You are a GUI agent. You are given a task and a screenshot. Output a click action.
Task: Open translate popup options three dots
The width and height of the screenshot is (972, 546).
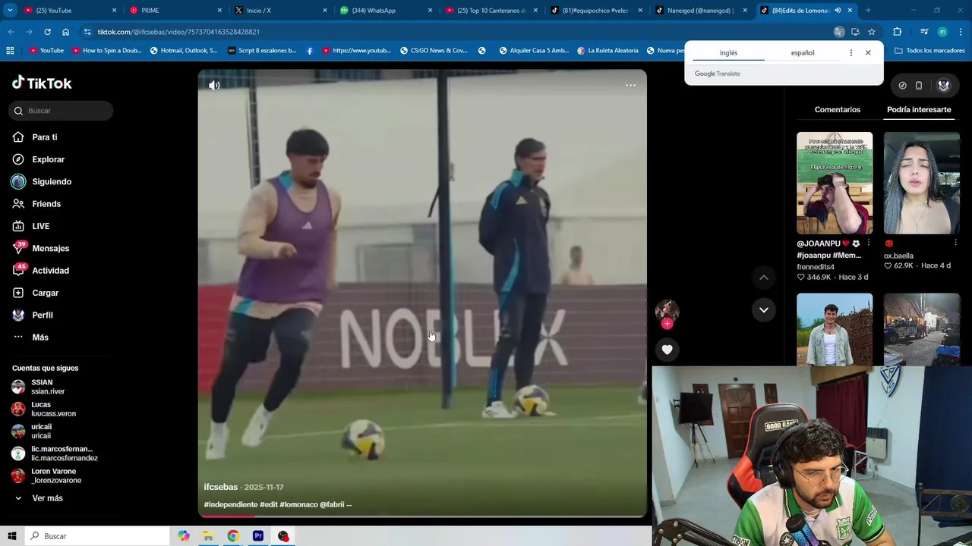click(850, 53)
